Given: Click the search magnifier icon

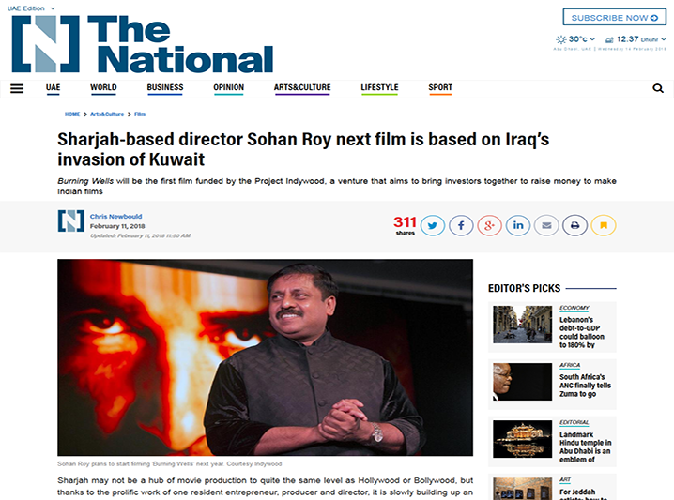Looking at the screenshot, I should (658, 88).
